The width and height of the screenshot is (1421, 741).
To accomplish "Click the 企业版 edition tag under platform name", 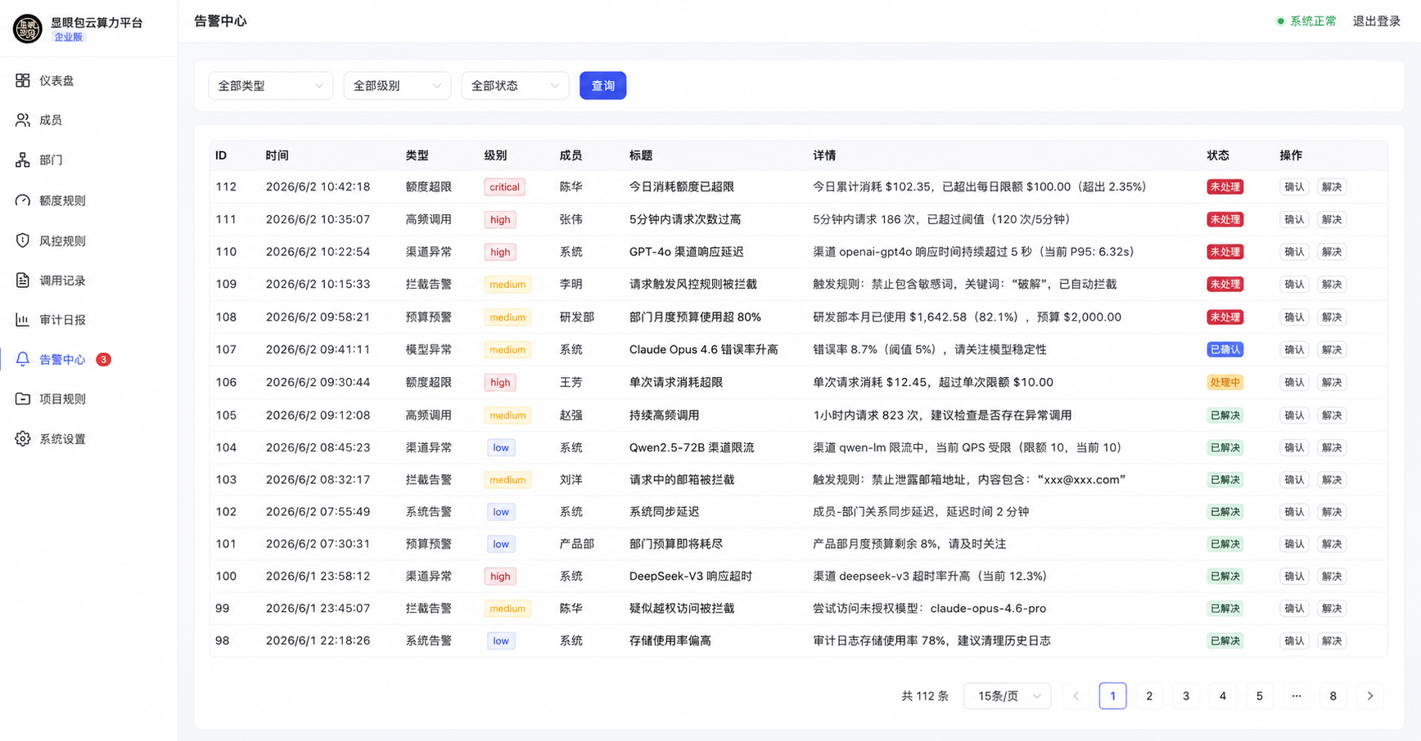I will pos(69,37).
